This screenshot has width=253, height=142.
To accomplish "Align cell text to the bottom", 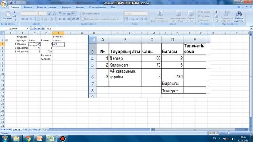I will coord(68,14).
